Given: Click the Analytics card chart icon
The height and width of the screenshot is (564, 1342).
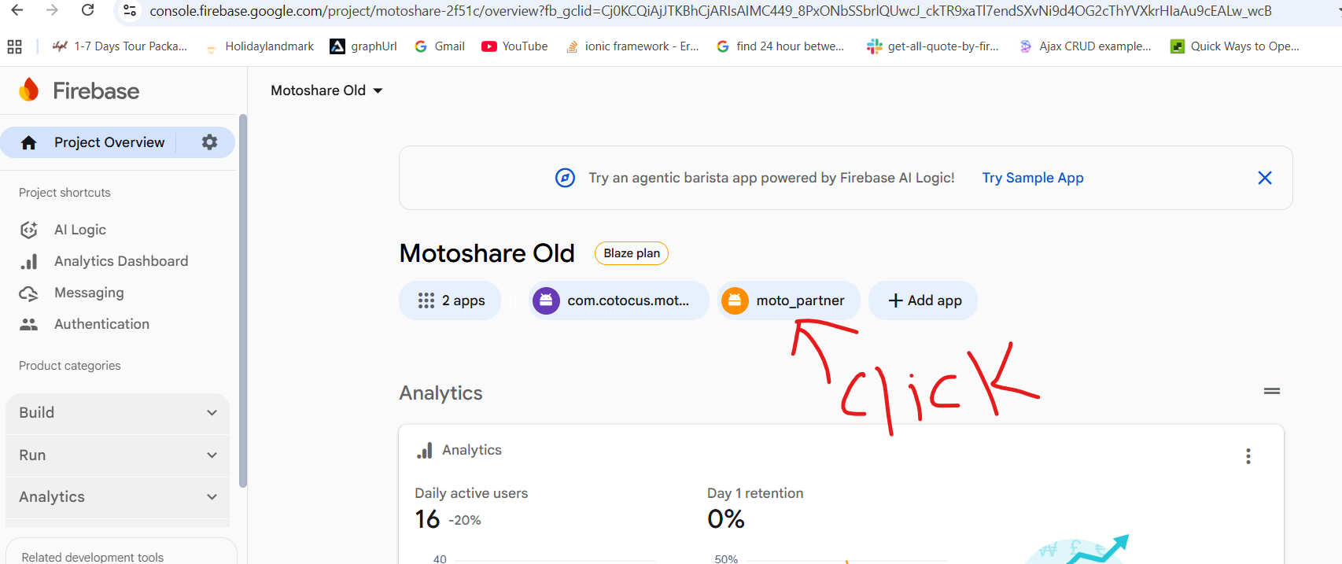Looking at the screenshot, I should pos(425,450).
